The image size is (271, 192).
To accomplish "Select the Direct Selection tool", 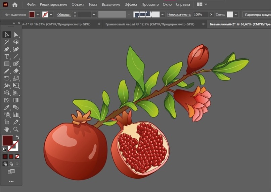I will (x=16, y=35).
